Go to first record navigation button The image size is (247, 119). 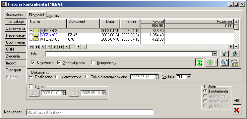coord(31,47)
